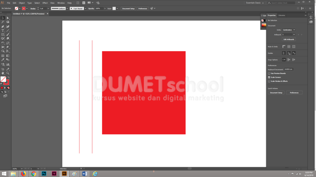The height and width of the screenshot is (177, 316).
Task: Select the Rectangle tool
Action: (3, 34)
